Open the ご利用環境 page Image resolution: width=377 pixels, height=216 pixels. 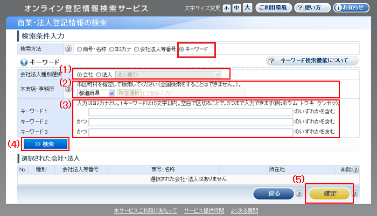click(x=274, y=8)
